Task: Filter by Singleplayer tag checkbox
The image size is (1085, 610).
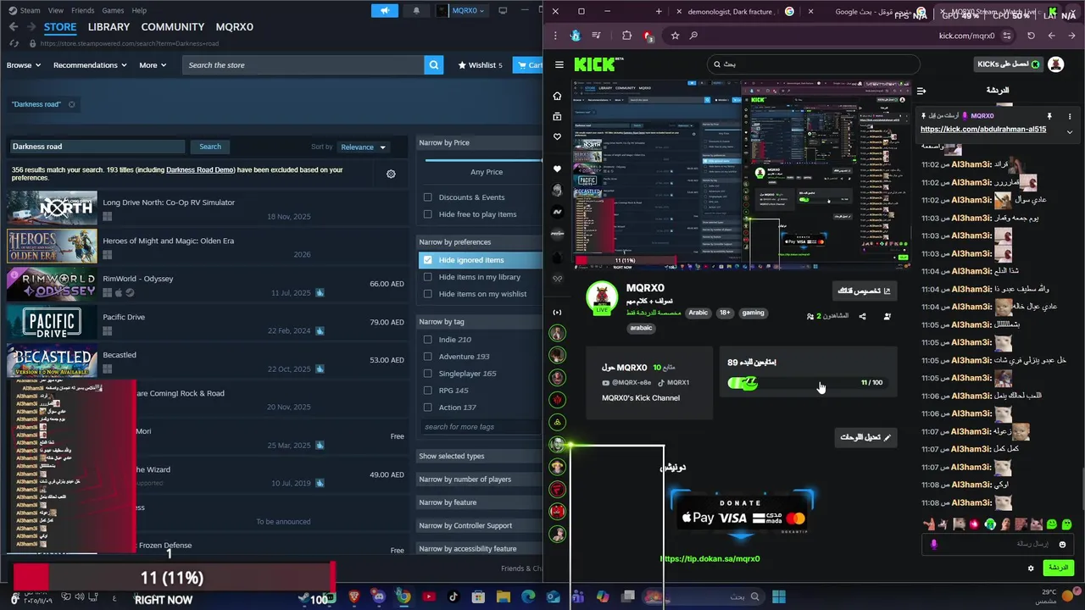Action: (428, 374)
